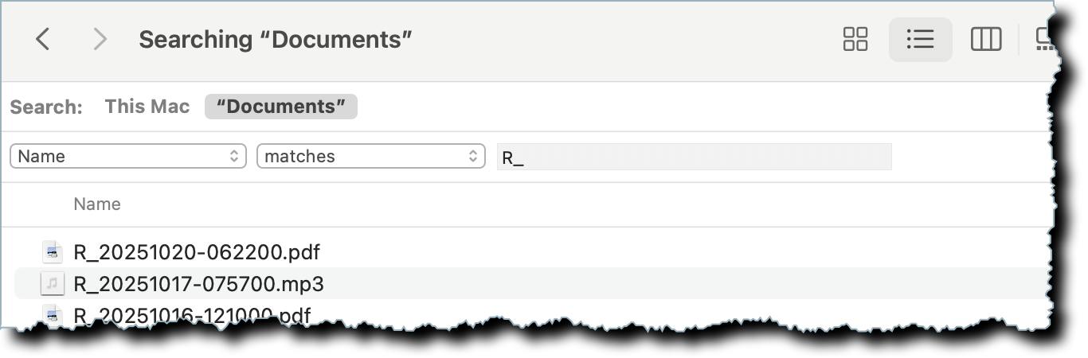Sort results by the Name column header
The width and height of the screenshot is (1088, 358).
[97, 204]
